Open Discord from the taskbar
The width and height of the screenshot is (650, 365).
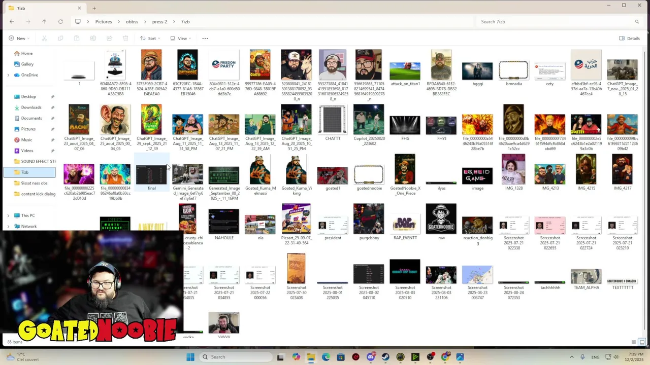[371, 357]
